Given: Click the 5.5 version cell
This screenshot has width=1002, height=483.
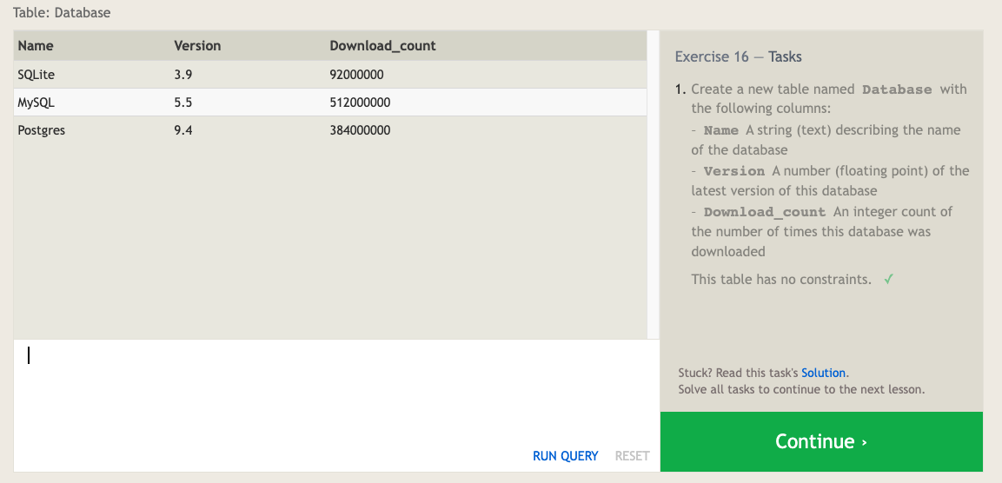Looking at the screenshot, I should [x=182, y=103].
